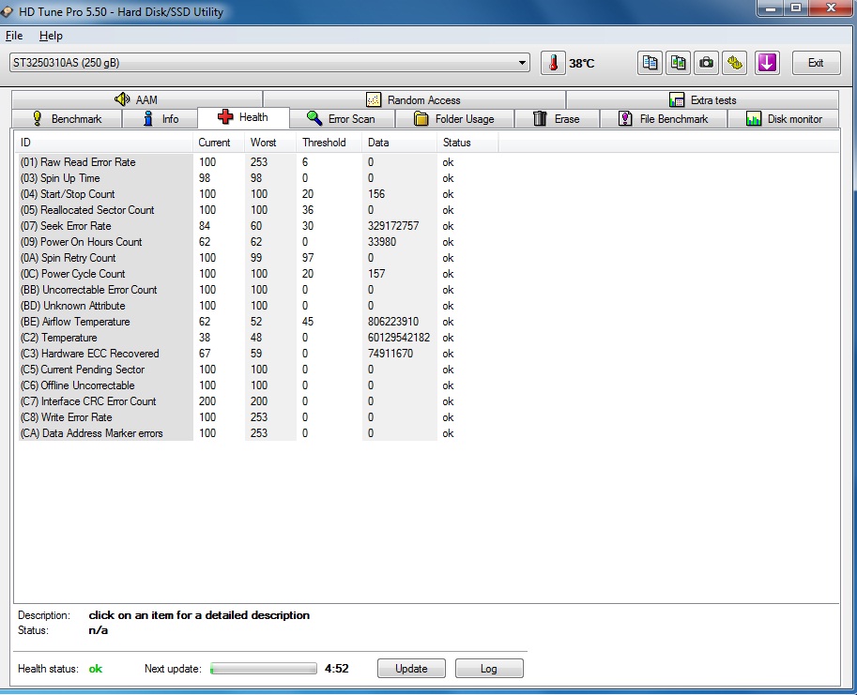Image resolution: width=857 pixels, height=695 pixels.
Task: Switch to the Random Access tab
Action: pos(414,100)
